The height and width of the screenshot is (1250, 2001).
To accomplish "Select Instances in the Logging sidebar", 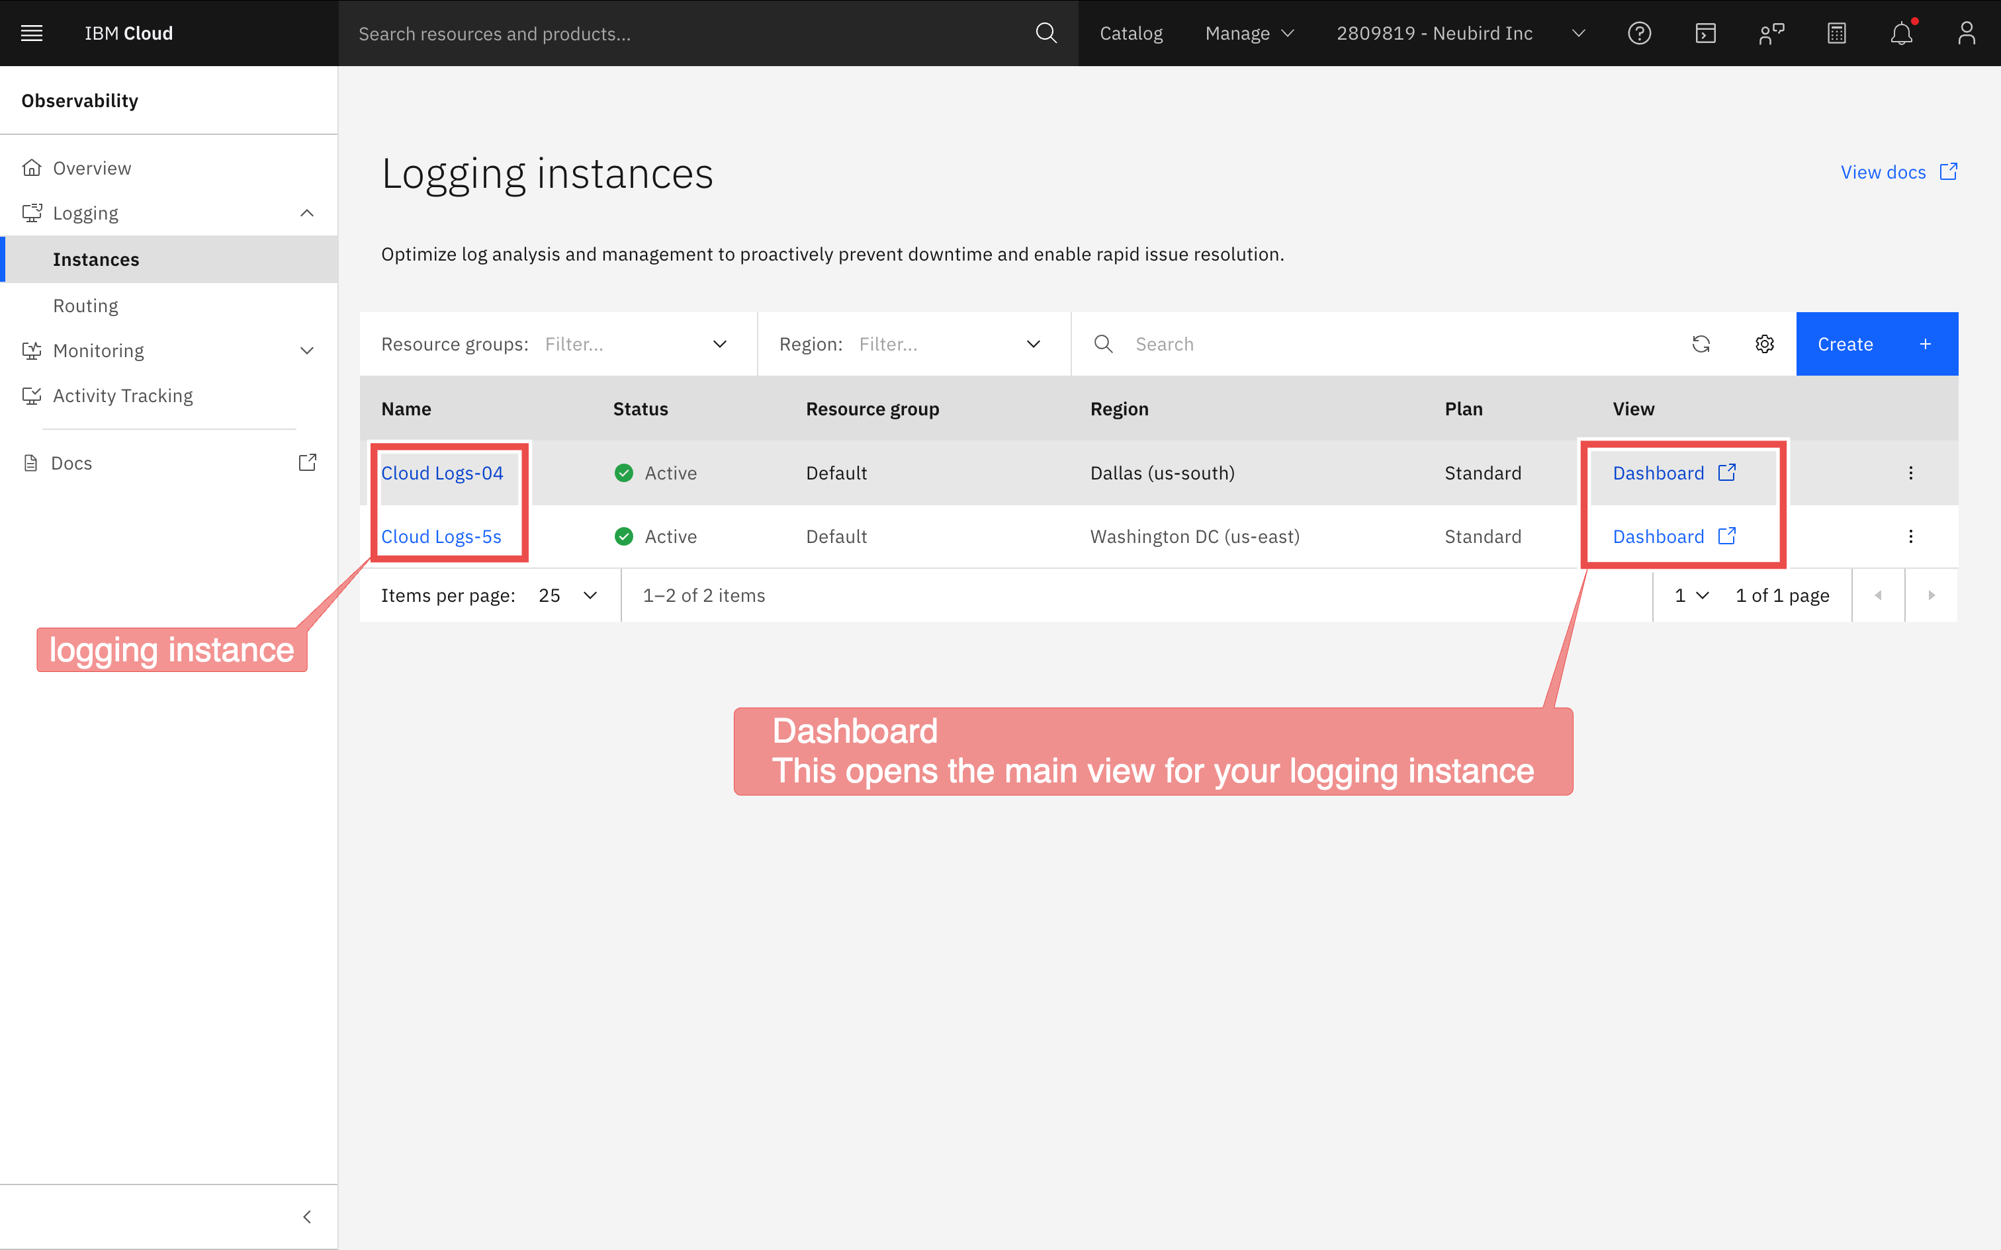I will point(96,259).
